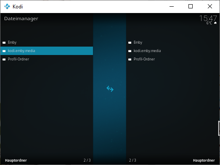This screenshot has height=165, width=220.
Task: Open Emby entry in left pane
Action: pos(47,42)
